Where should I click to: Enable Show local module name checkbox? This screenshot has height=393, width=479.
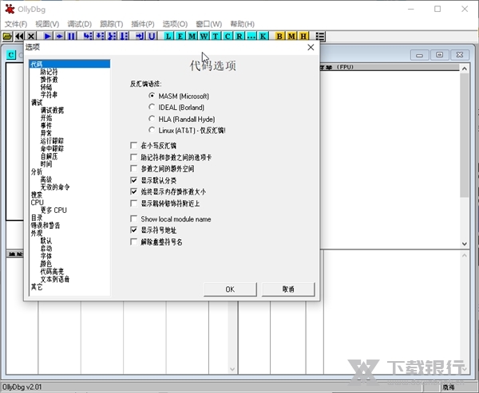click(133, 218)
